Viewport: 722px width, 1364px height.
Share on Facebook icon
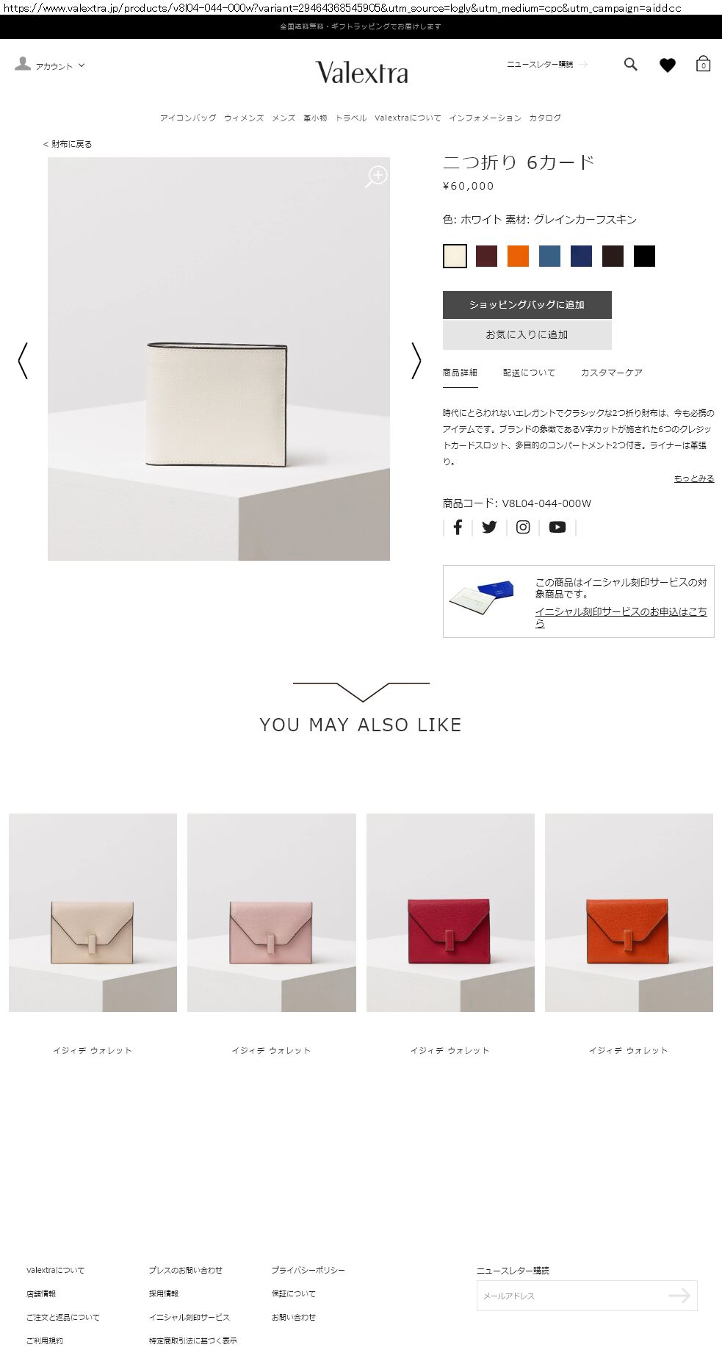pos(458,527)
